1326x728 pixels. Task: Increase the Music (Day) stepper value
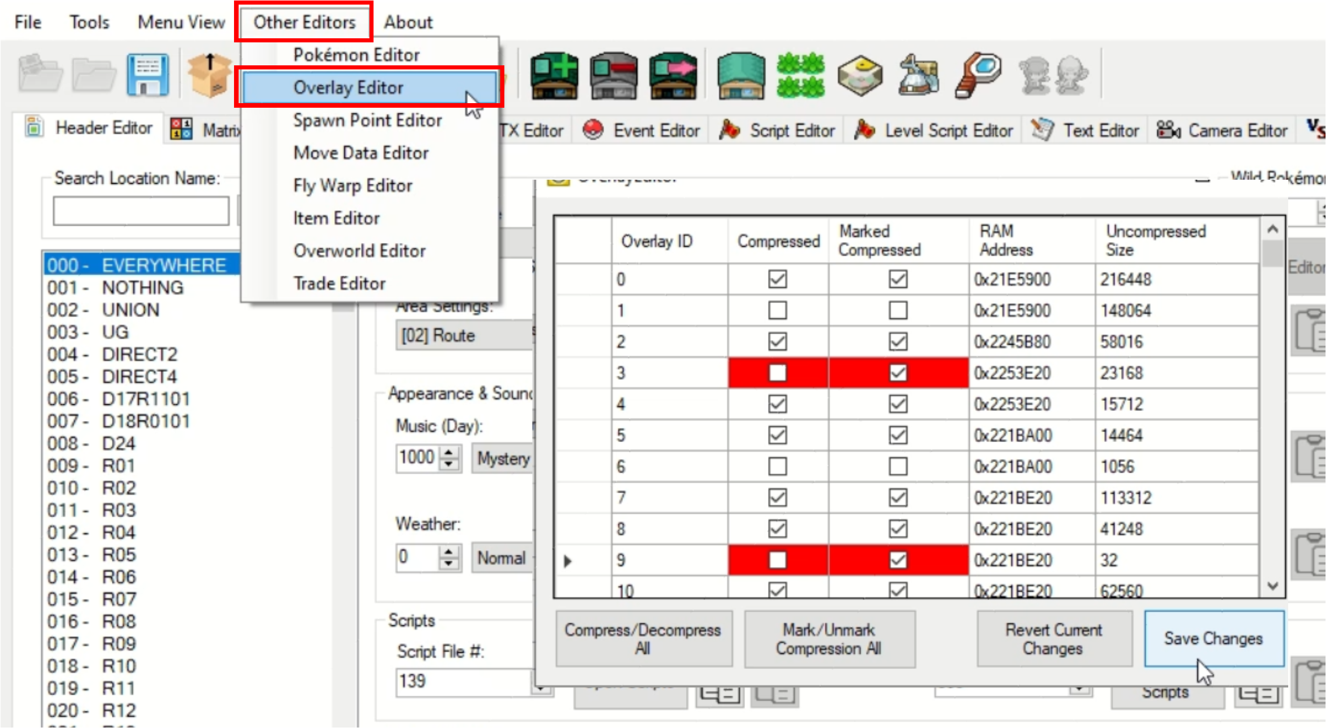(x=449, y=452)
